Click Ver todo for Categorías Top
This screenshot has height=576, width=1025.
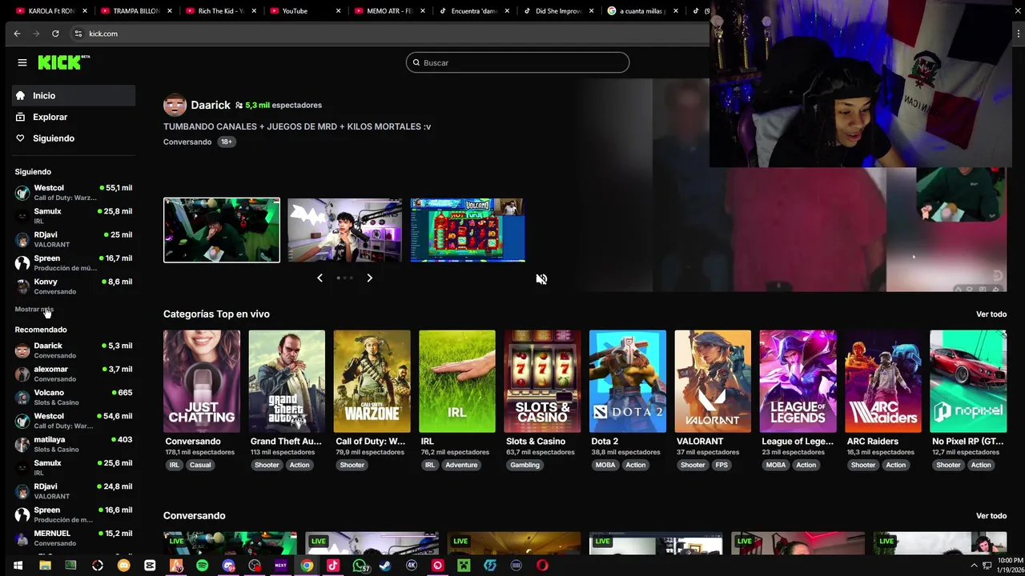[x=991, y=314]
